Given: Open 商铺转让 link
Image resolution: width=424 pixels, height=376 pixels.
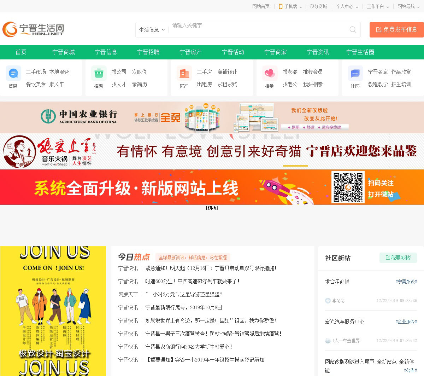Looking at the screenshot, I should (x=228, y=72).
